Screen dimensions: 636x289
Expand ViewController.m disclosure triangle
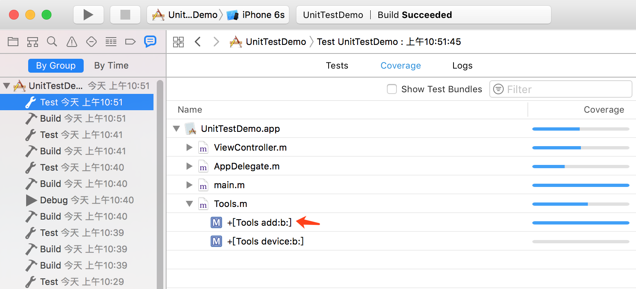point(189,147)
